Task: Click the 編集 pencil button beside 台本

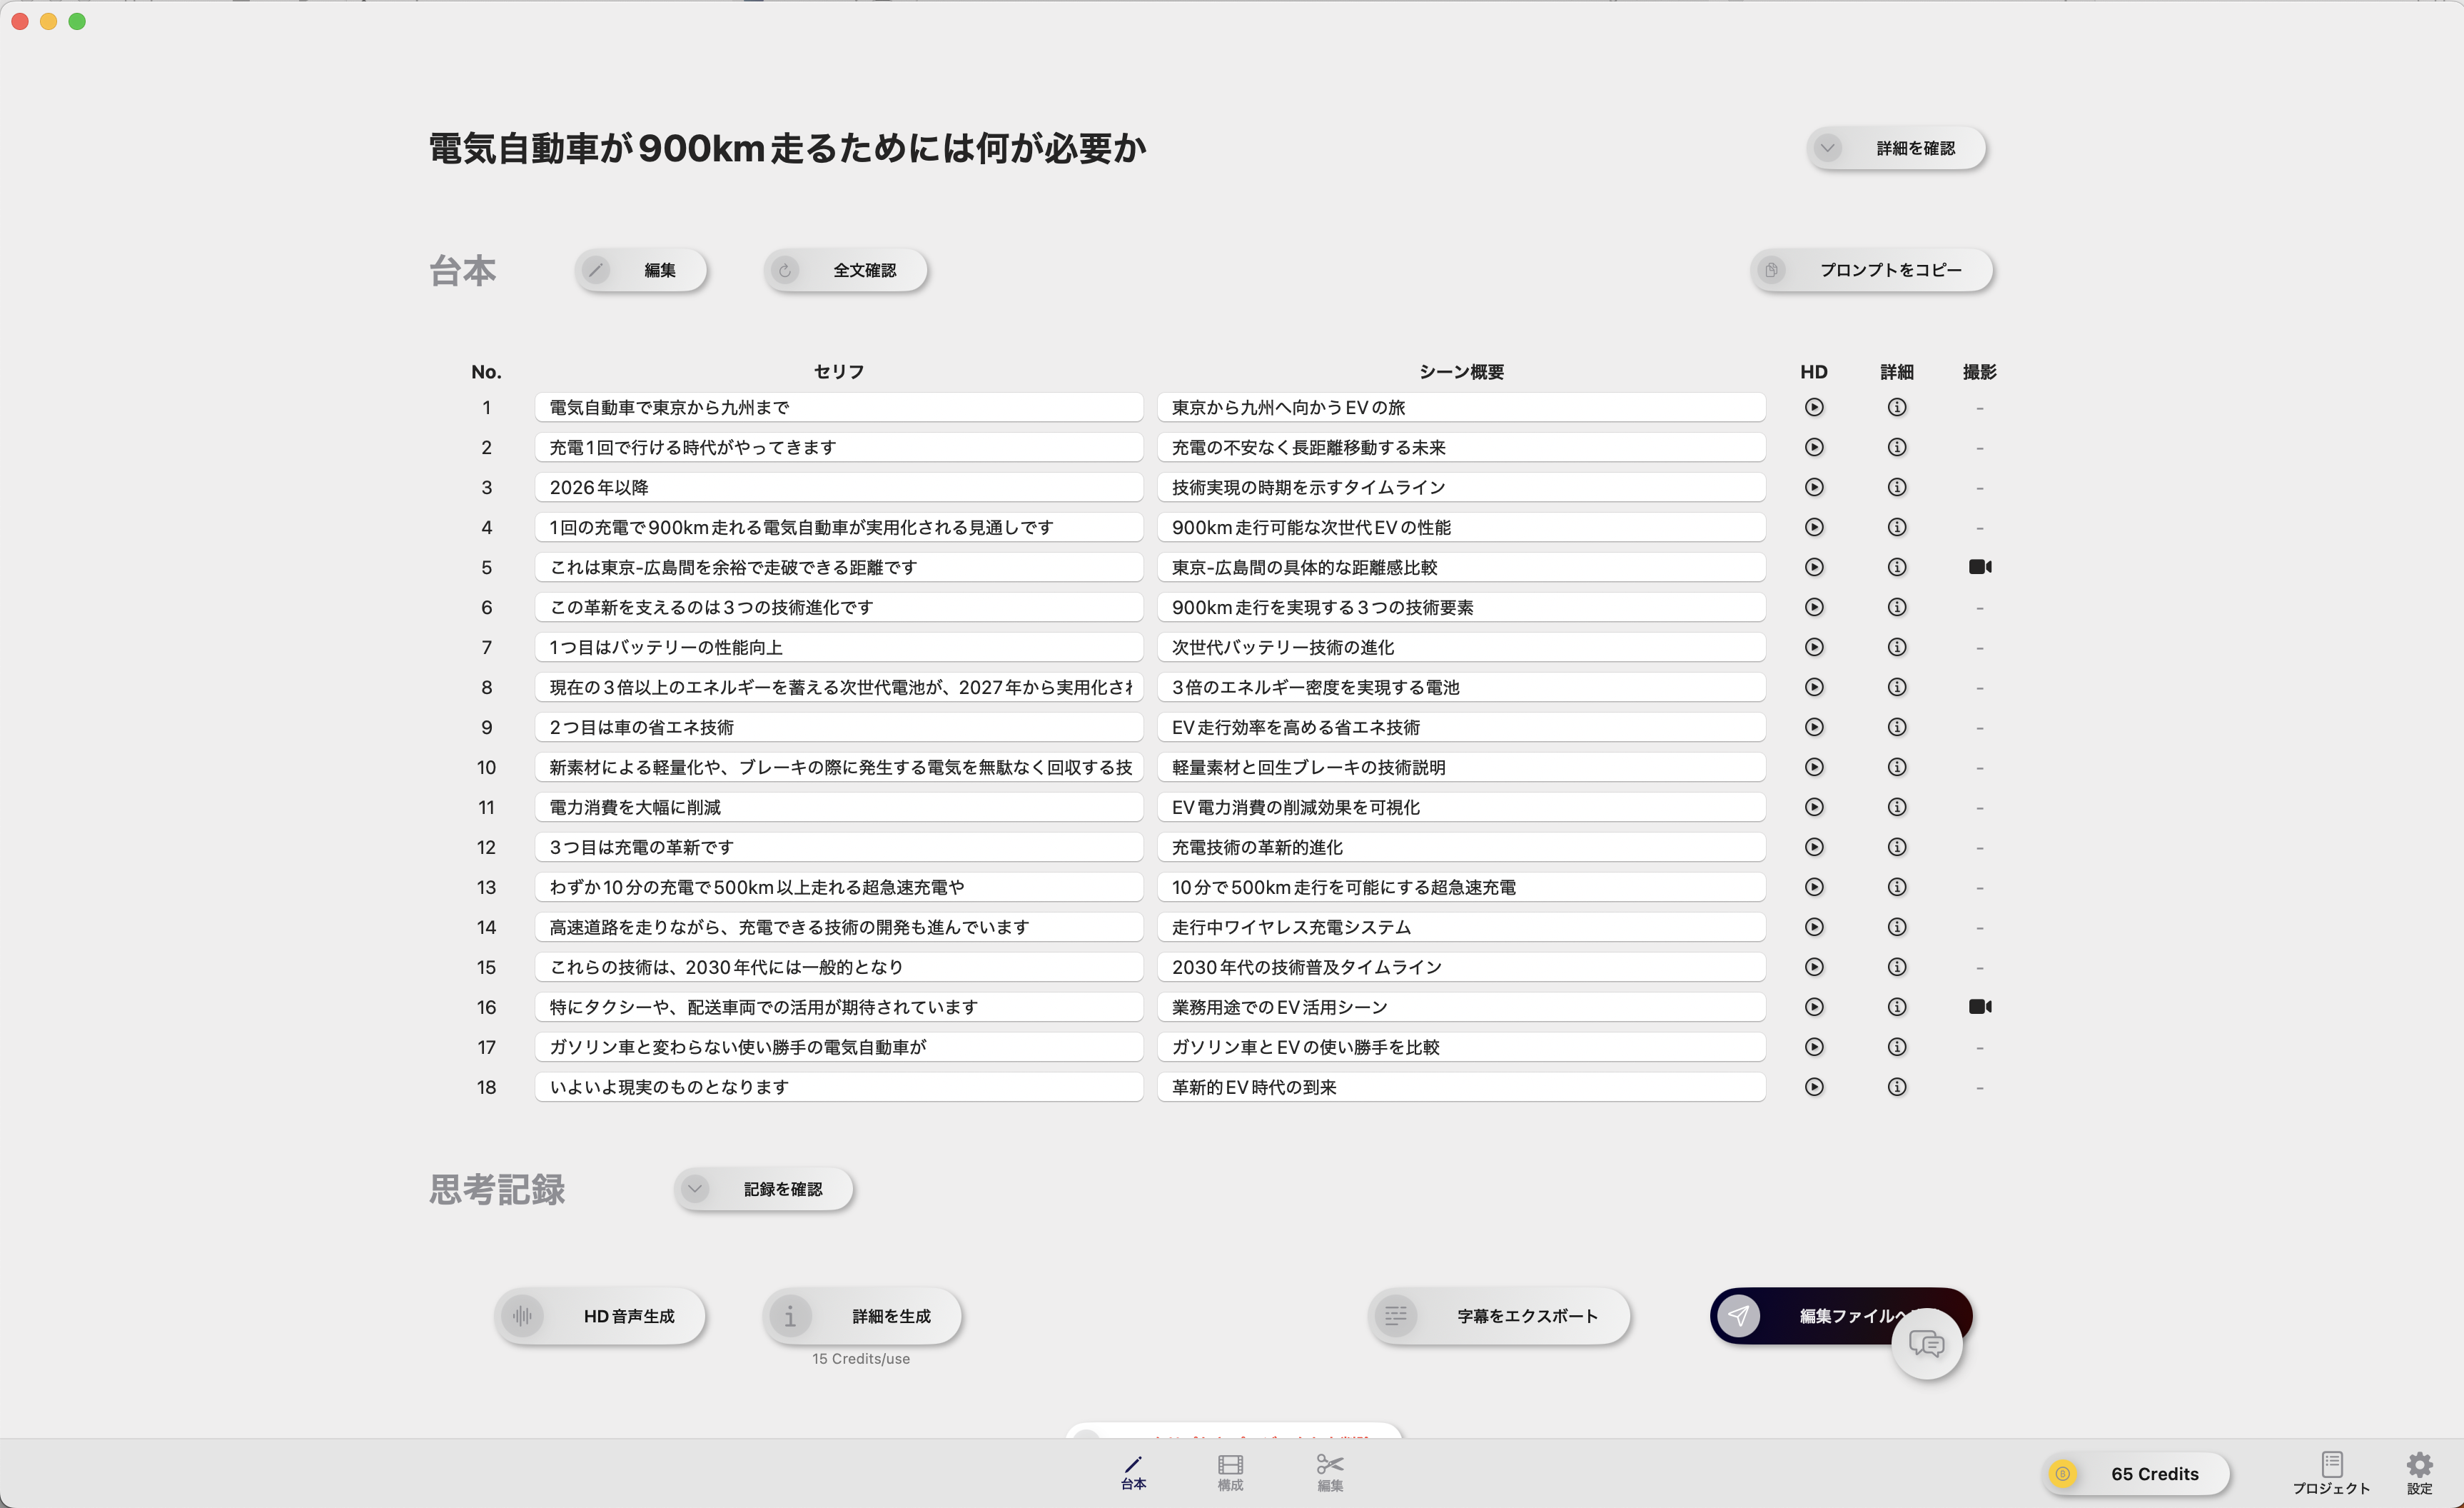Action: coord(640,270)
